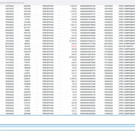Click the PERCEPCION cell next to 87159
135x135 pixels.
click(x=48, y=19)
